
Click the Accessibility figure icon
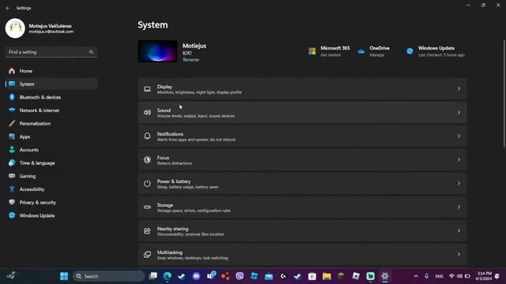pyautogui.click(x=12, y=189)
